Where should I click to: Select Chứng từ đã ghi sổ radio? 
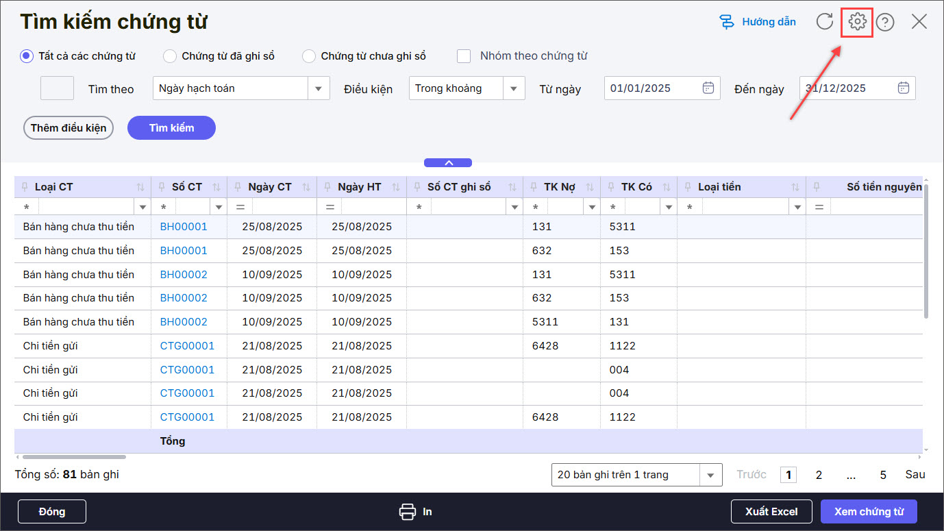[170, 56]
